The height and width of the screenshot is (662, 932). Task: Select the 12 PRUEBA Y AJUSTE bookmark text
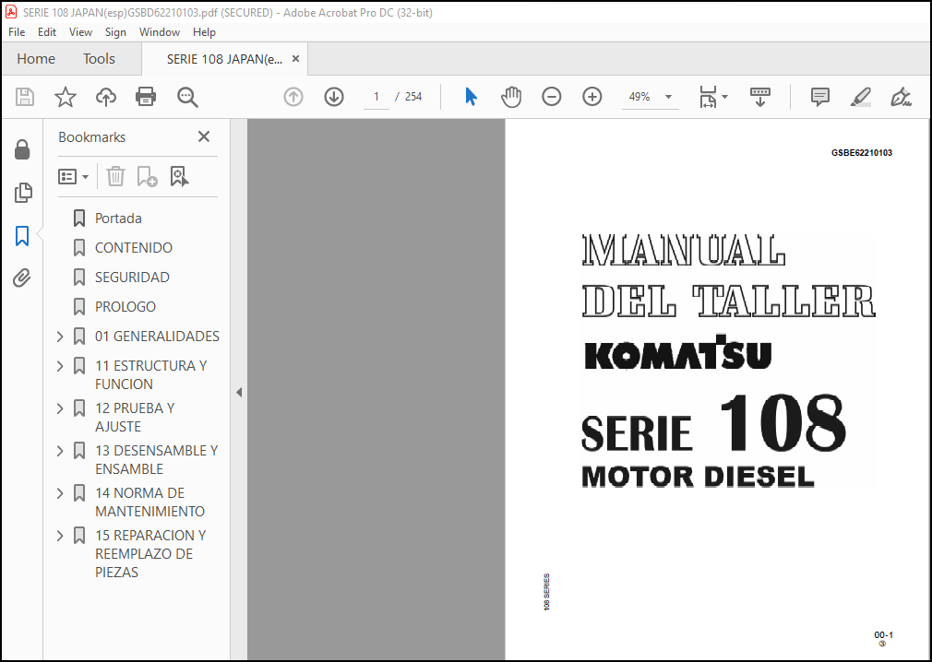(135, 418)
